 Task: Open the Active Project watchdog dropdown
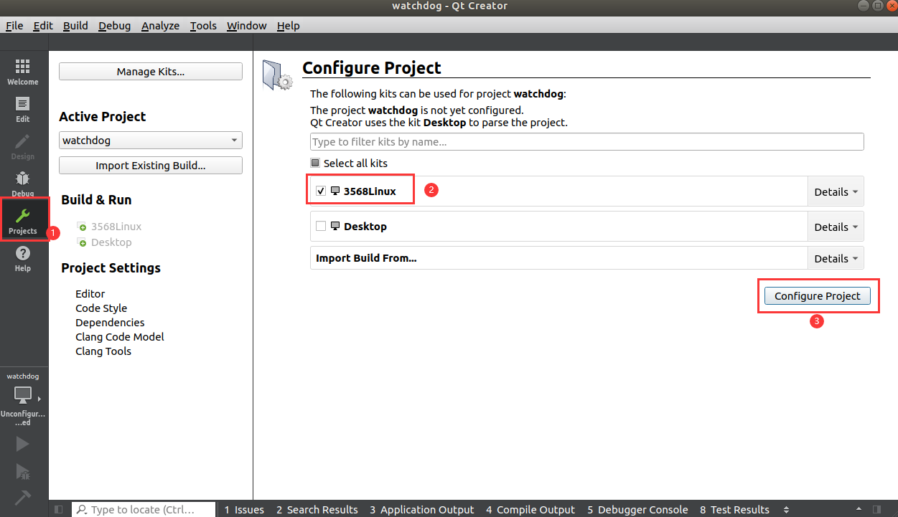coord(151,141)
